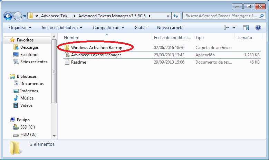Image resolution: width=269 pixels, height=160 pixels.
Task: Sort by the Nombre column header
Action: point(72,38)
